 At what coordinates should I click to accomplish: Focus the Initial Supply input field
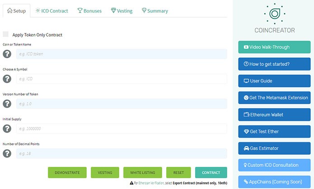click(122, 129)
